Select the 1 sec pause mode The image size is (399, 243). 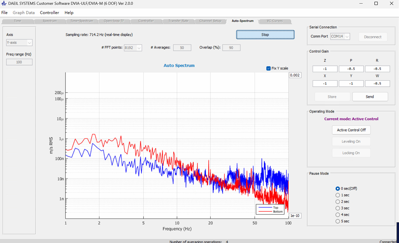click(338, 195)
